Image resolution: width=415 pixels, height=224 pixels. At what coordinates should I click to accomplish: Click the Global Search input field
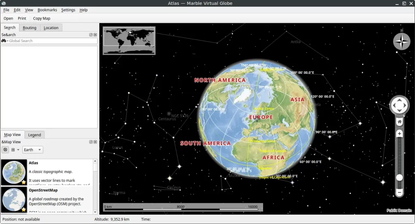(52, 41)
